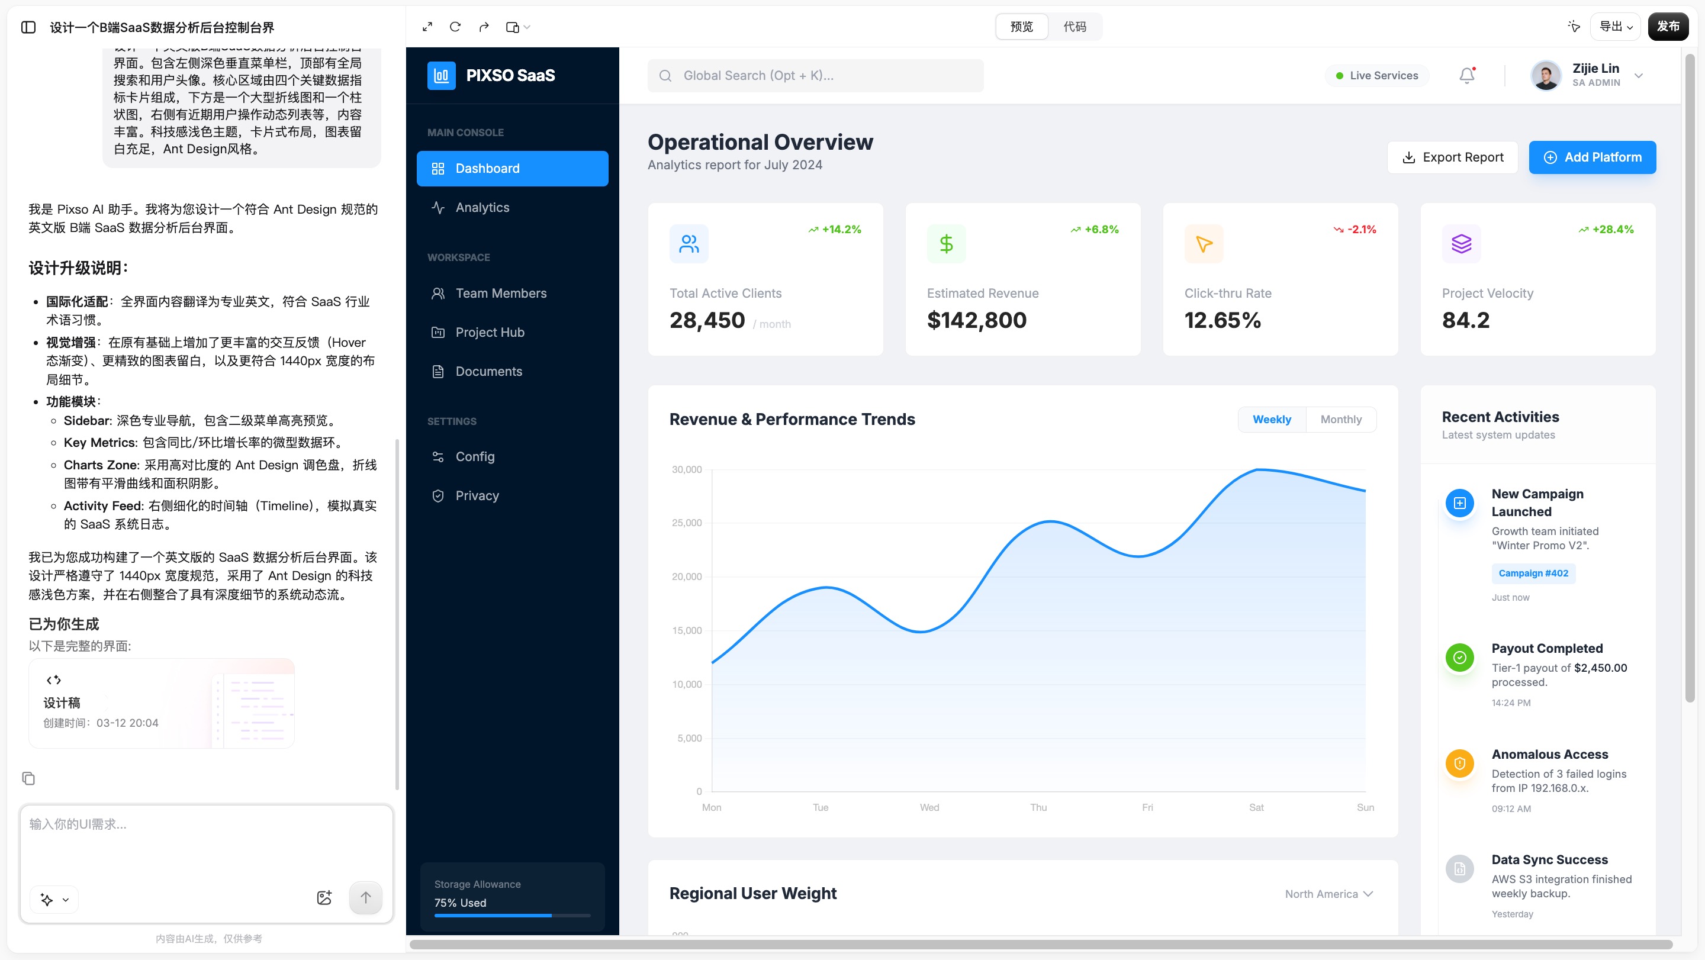Click the share forward arrow icon
Screen dimensions: 1705x960
[x=484, y=27]
